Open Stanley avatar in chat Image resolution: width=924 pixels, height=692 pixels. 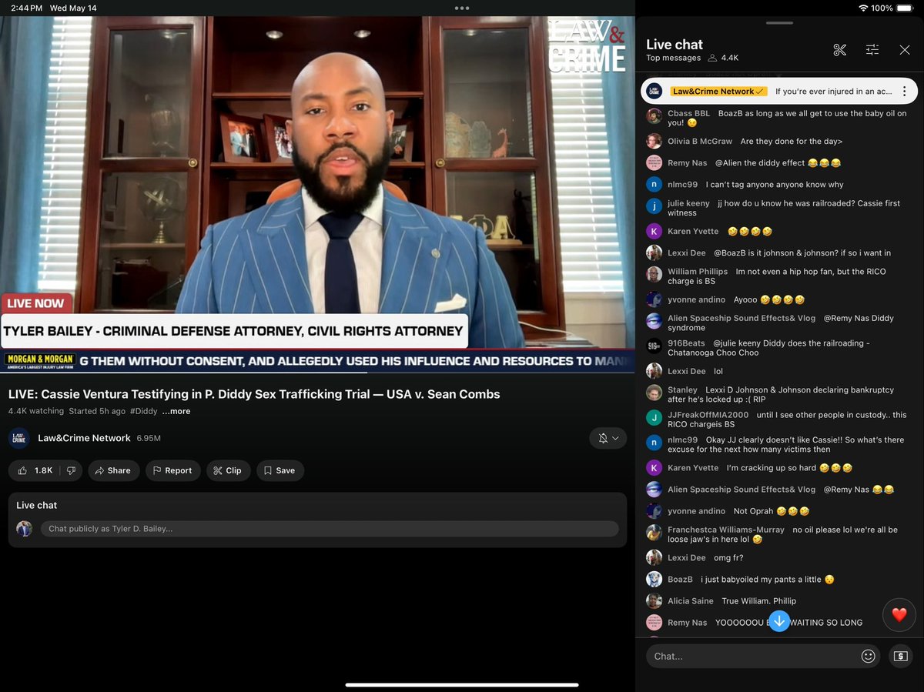(x=654, y=392)
